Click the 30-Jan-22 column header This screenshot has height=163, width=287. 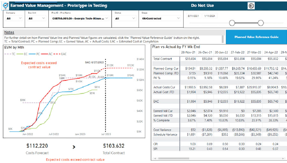pos(221,52)
